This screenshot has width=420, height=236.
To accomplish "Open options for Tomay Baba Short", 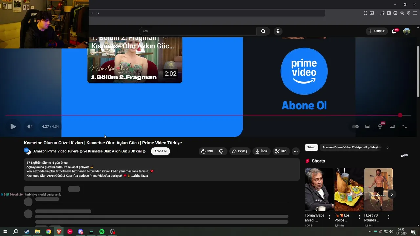I will [x=330, y=217].
